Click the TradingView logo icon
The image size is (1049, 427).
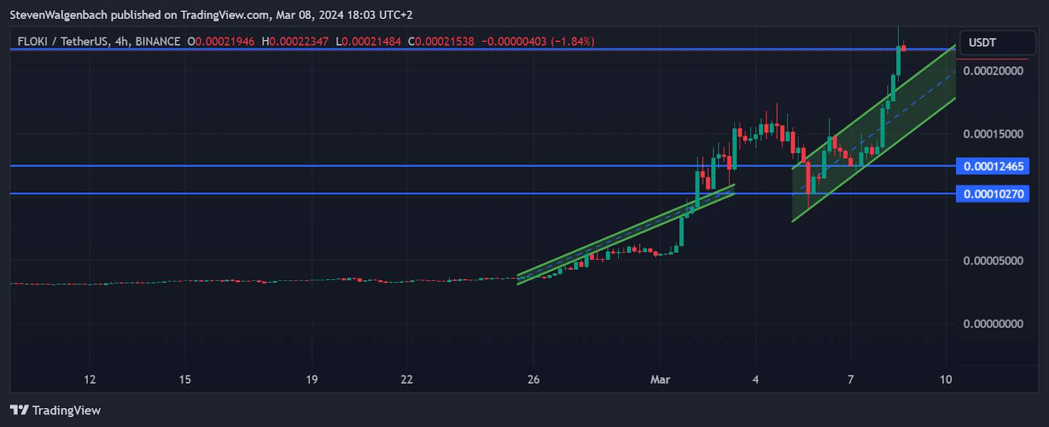click(20, 410)
